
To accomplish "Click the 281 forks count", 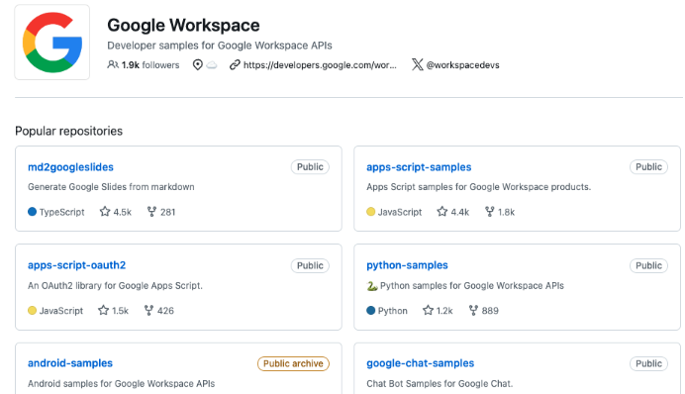I will tap(167, 212).
